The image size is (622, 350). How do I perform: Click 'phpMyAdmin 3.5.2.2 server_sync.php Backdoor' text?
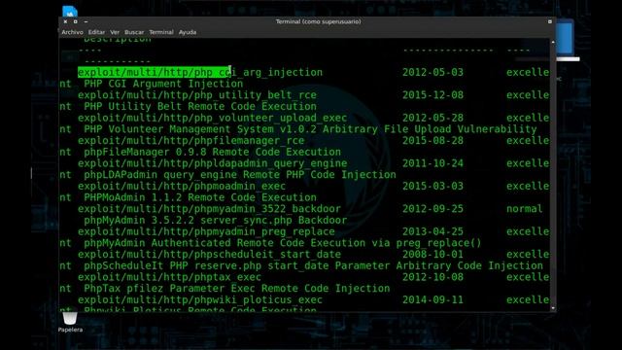216,221
